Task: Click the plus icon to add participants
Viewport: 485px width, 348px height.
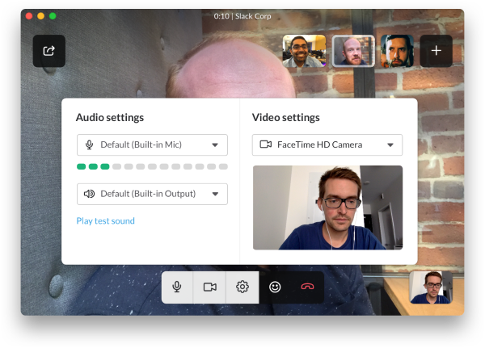Action: pos(436,51)
